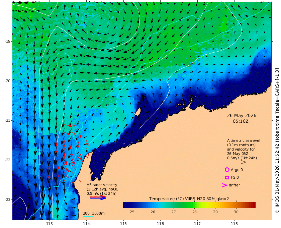Click the altimetric '0.5m/s (1kt 24h)' scale text

242,158
